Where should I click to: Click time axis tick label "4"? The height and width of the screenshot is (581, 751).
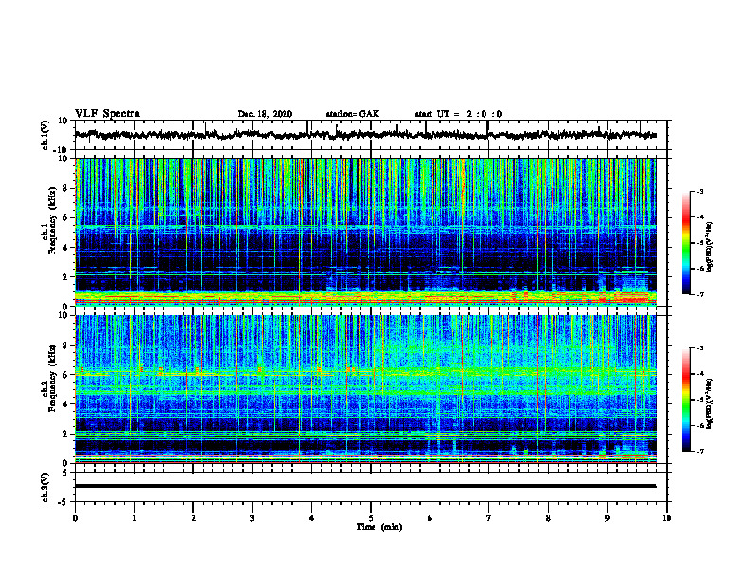tap(311, 518)
